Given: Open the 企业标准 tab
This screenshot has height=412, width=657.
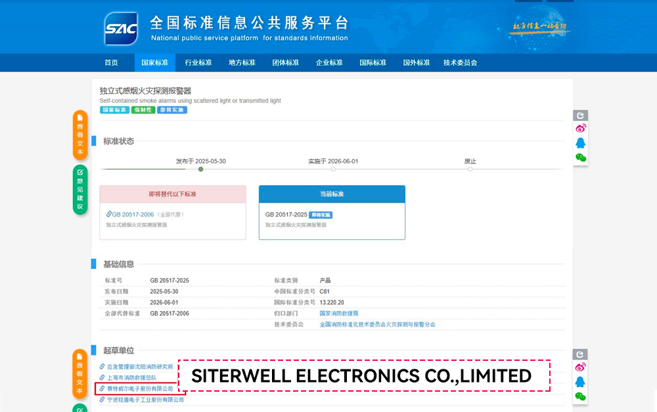Looking at the screenshot, I should coord(329,63).
